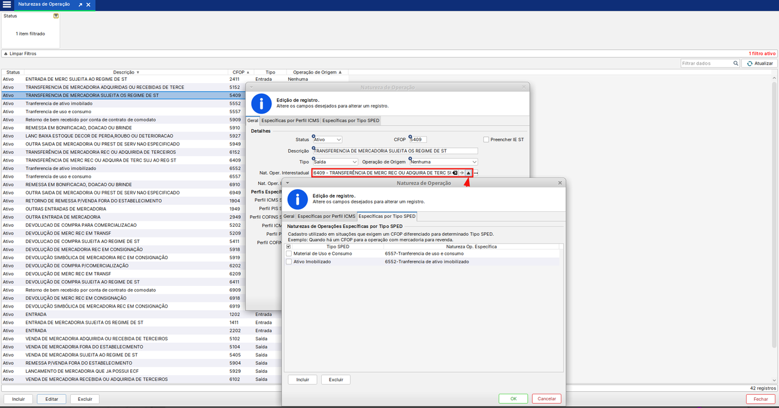Click the up-triangle edit icon in Nat. Oper. Interestadual

pos(469,173)
